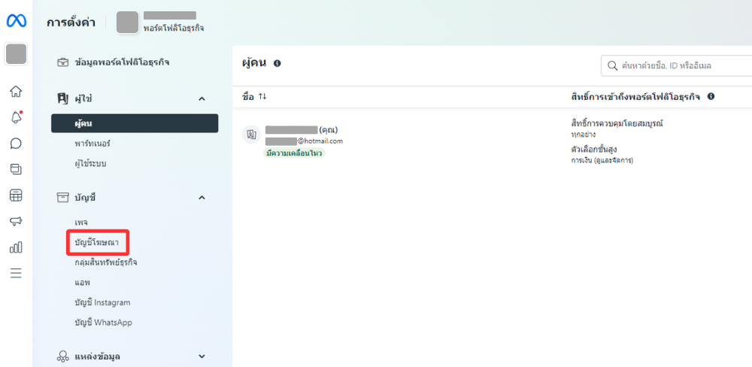Open the all tools hamburger menu
Viewport: 752px width, 367px height.
17,274
